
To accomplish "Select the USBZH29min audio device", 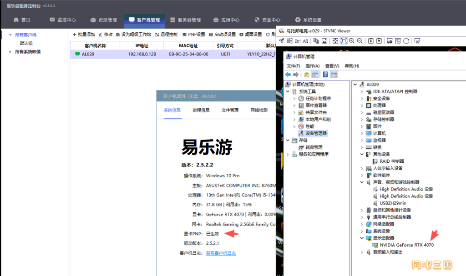I will [x=393, y=203].
